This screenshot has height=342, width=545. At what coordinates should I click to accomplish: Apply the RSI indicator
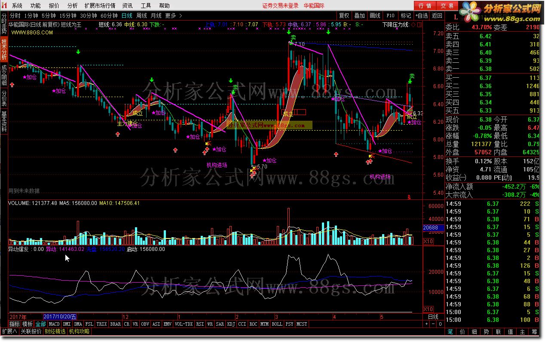click(200, 324)
